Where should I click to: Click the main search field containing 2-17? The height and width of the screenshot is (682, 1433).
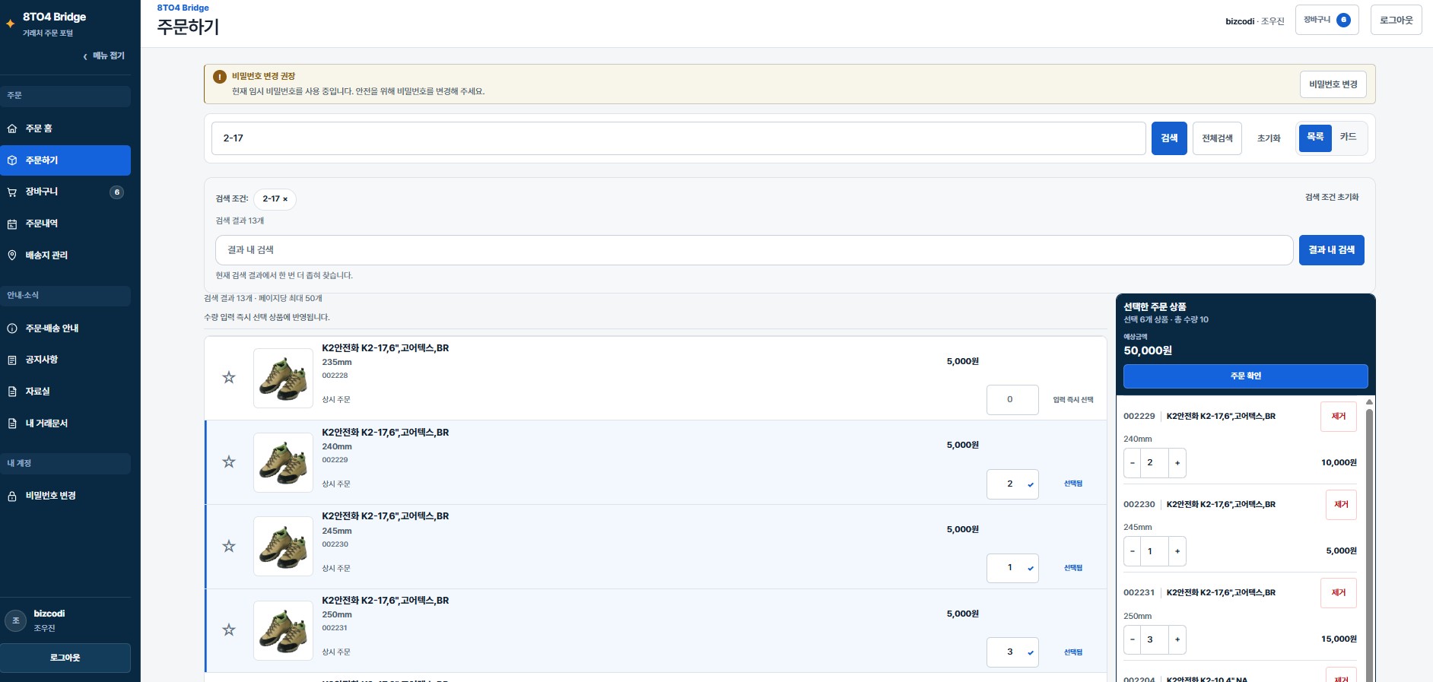[678, 138]
